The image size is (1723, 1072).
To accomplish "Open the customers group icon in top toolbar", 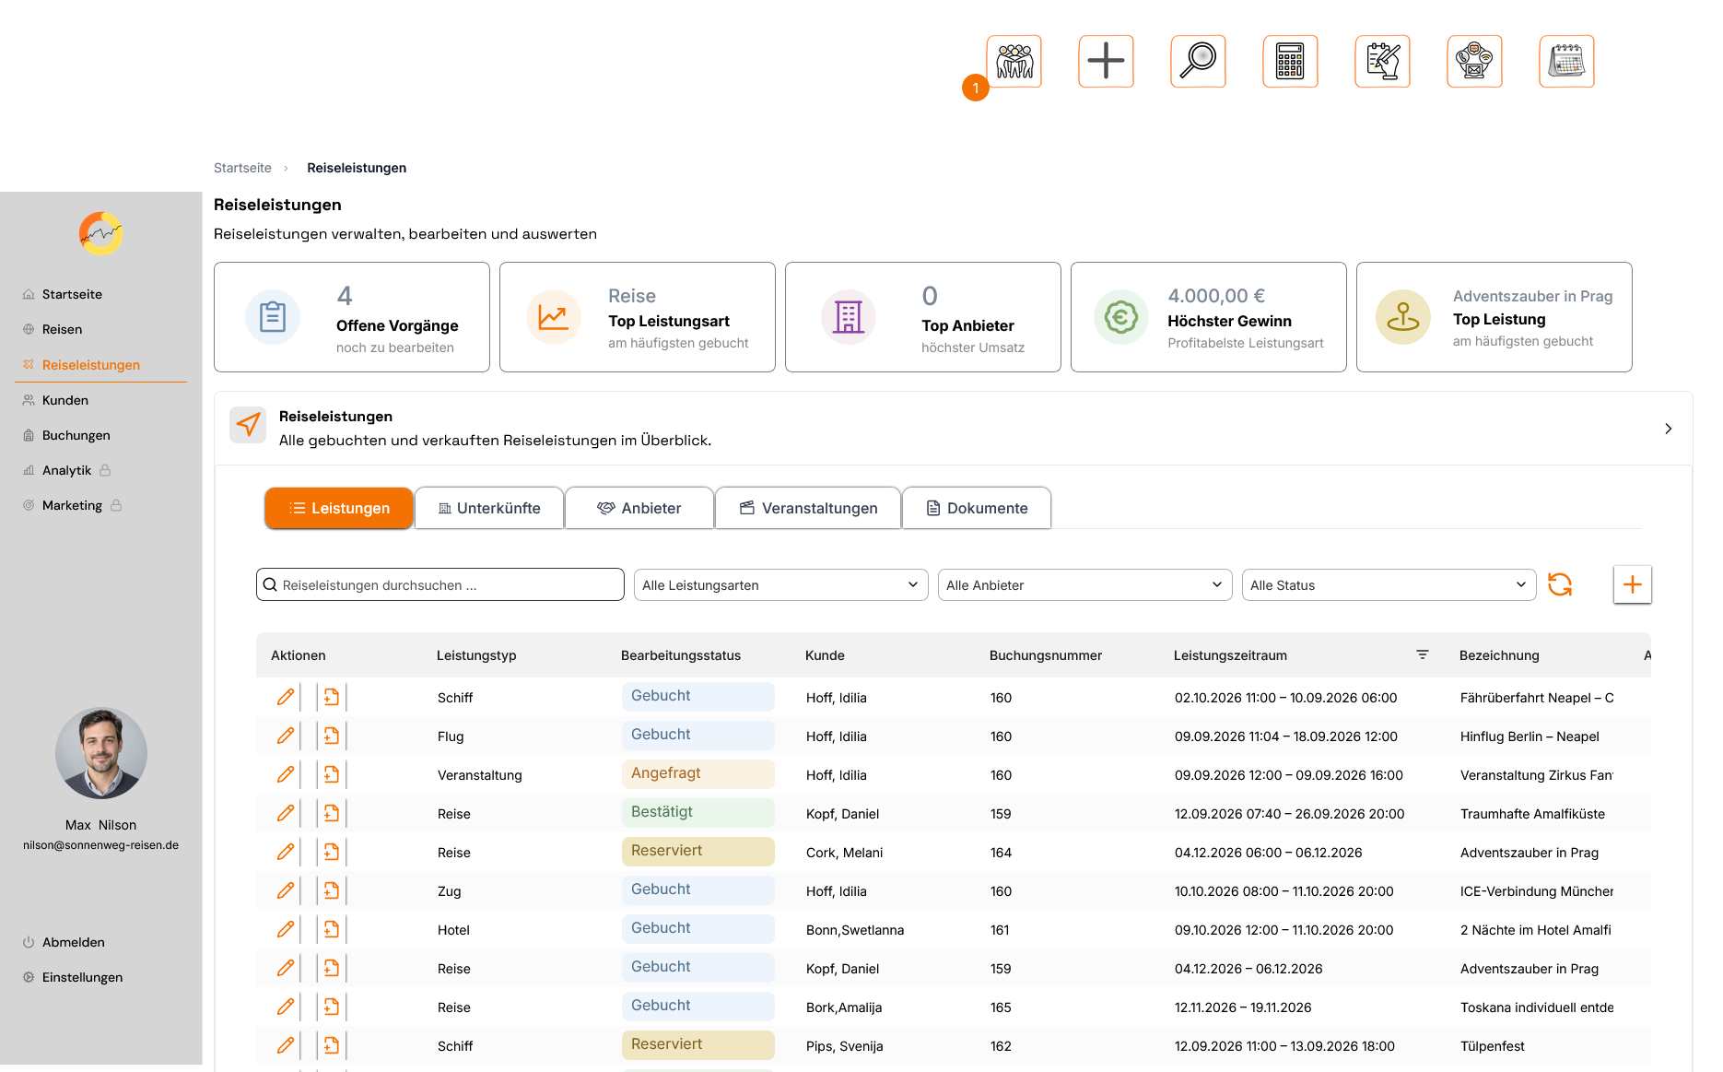I will 1014,62.
